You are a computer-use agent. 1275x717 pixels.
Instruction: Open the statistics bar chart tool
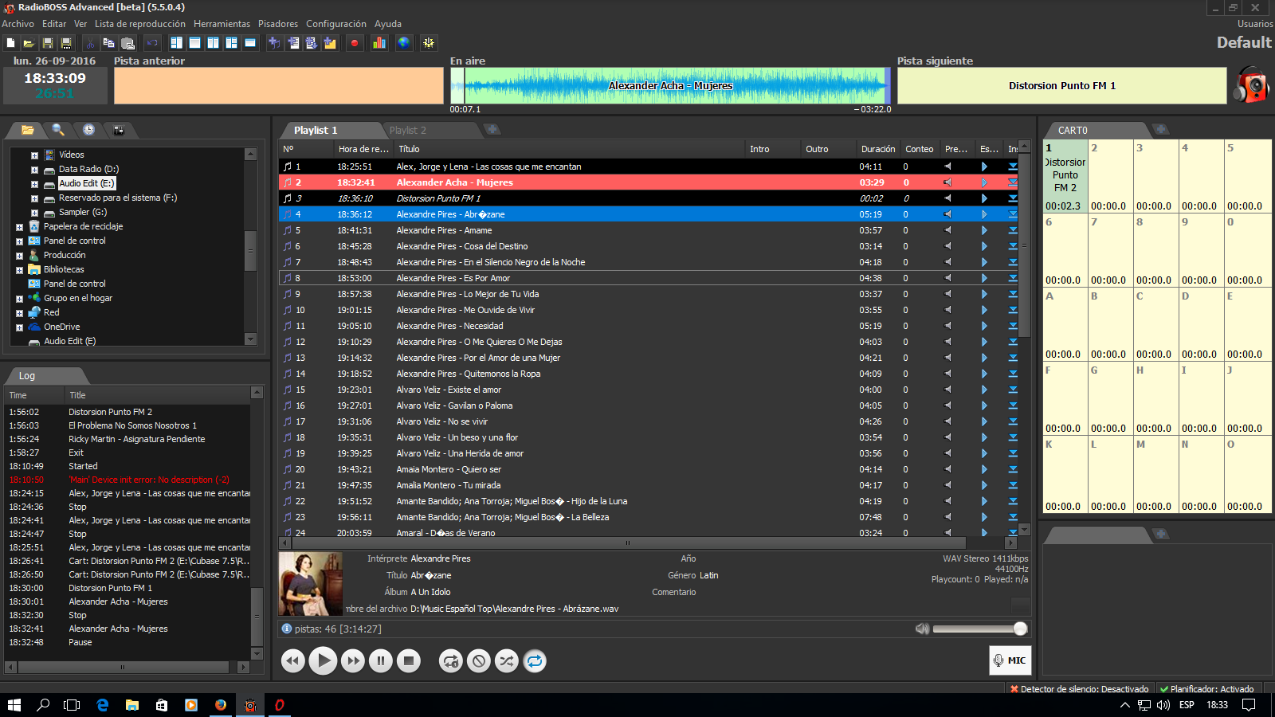click(x=379, y=43)
